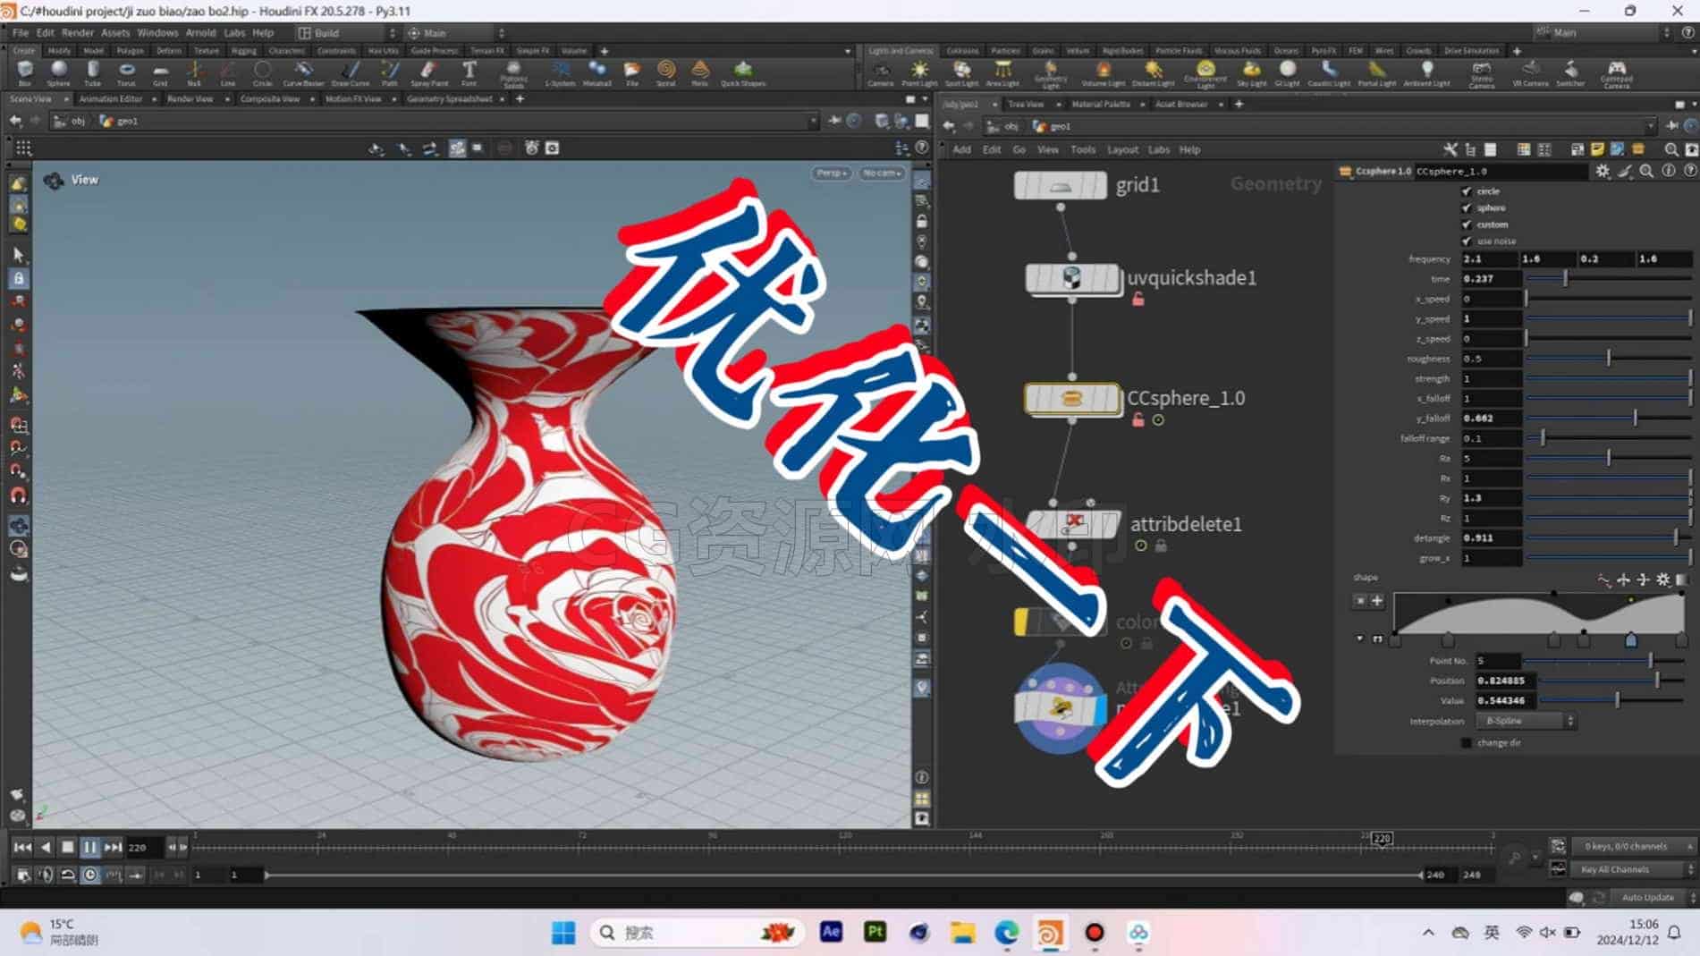1700x956 pixels.
Task: Click the grid1 node icon
Action: click(1060, 185)
